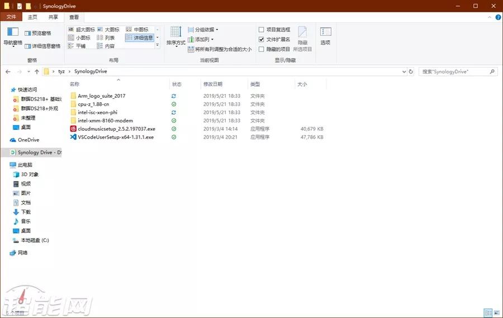Viewport: 503px width, 318px height.
Task: Open Options (选项) button
Action: (325, 36)
